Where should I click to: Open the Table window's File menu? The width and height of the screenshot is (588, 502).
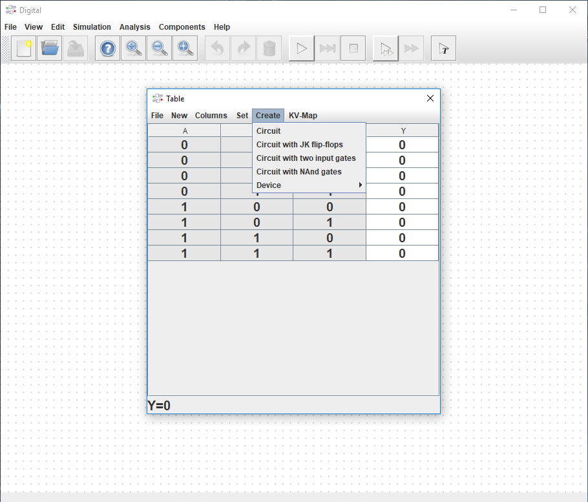tap(157, 116)
